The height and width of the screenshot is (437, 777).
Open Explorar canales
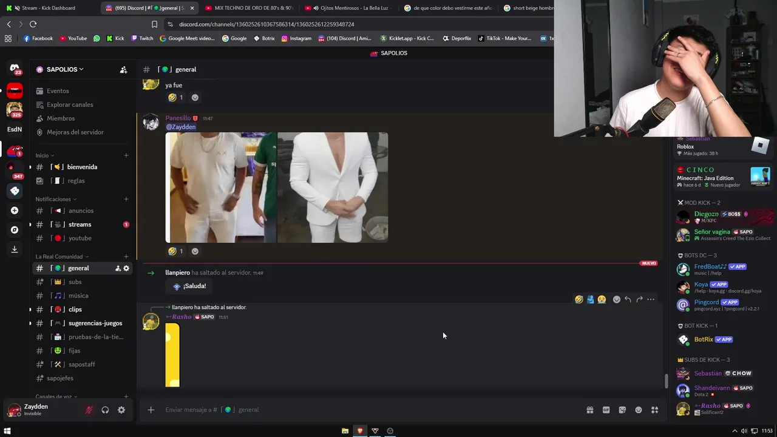tap(84, 105)
